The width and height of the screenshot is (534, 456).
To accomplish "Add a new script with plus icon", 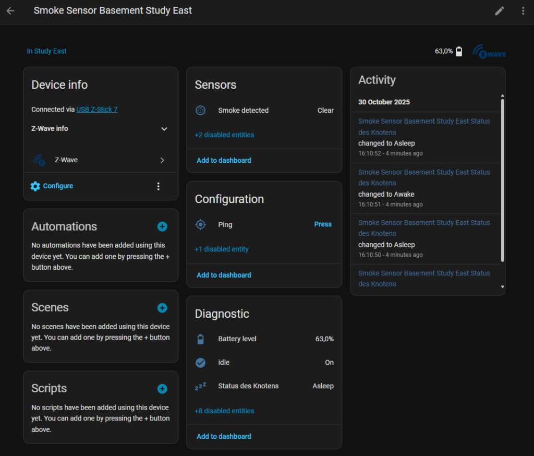I will [x=162, y=389].
